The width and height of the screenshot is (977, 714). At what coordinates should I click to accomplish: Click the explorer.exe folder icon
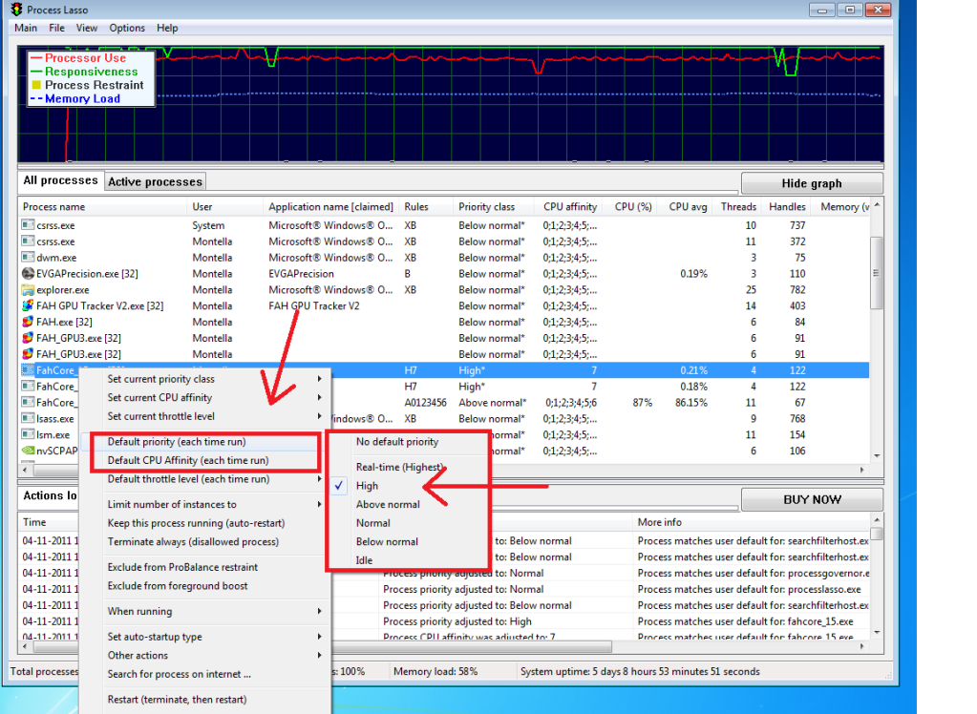coord(28,290)
